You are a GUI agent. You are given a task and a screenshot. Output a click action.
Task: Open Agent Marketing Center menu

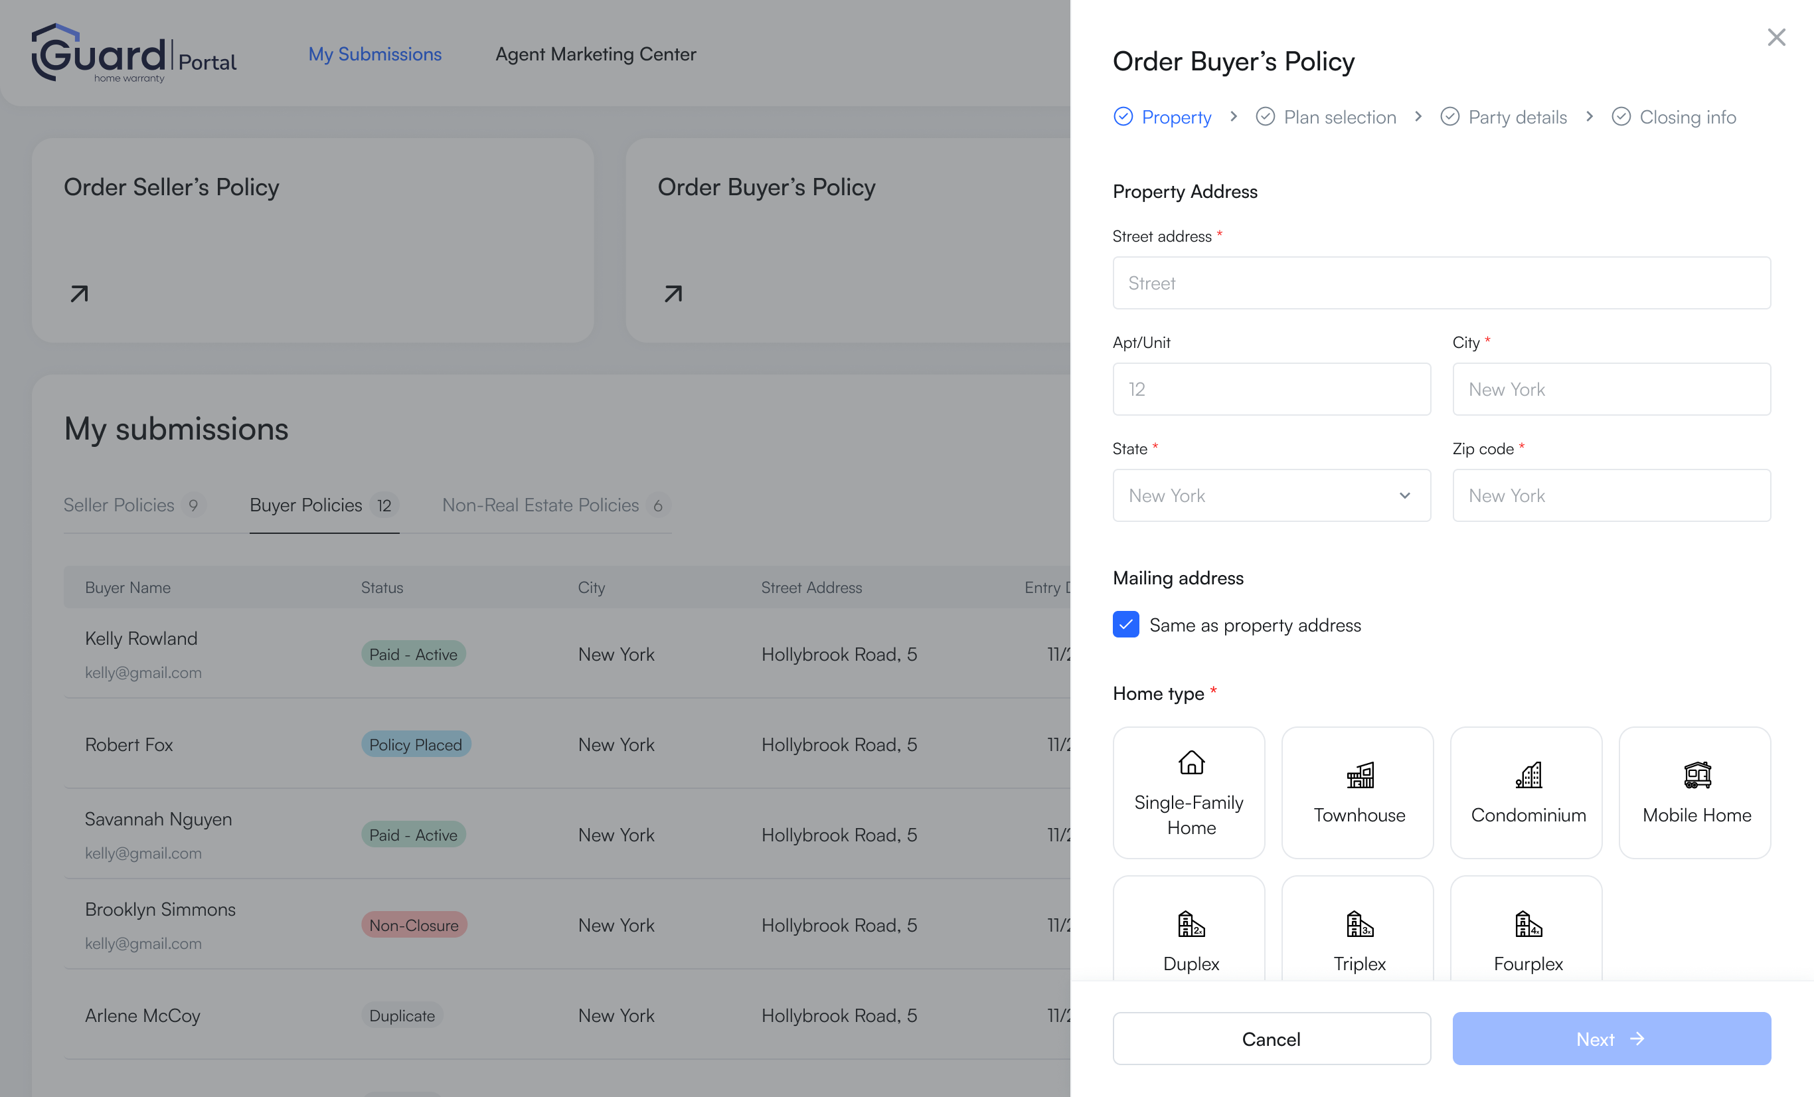coord(595,54)
